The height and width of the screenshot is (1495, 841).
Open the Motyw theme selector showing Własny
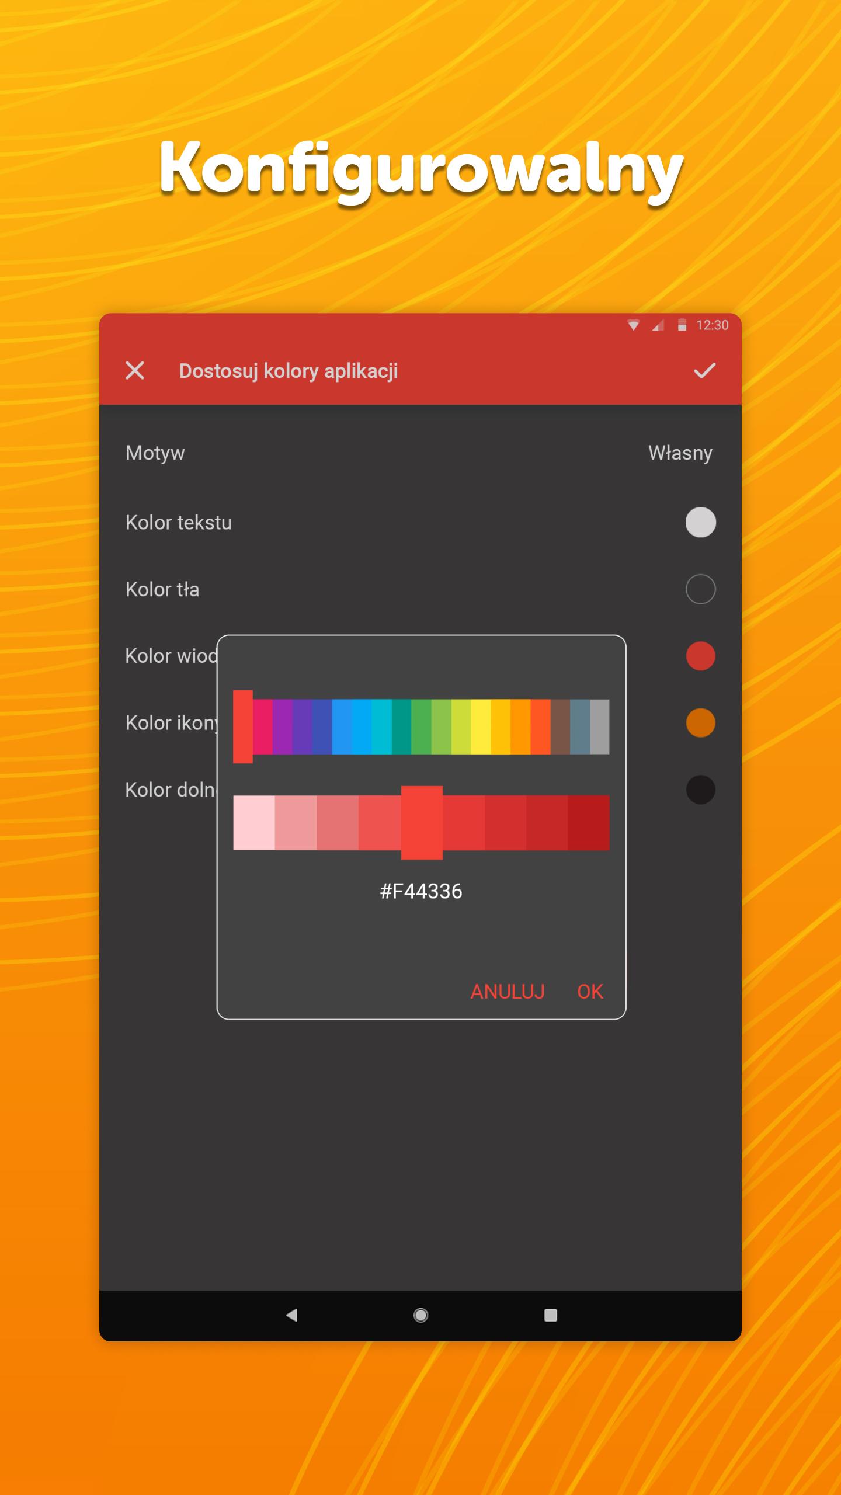click(x=680, y=453)
